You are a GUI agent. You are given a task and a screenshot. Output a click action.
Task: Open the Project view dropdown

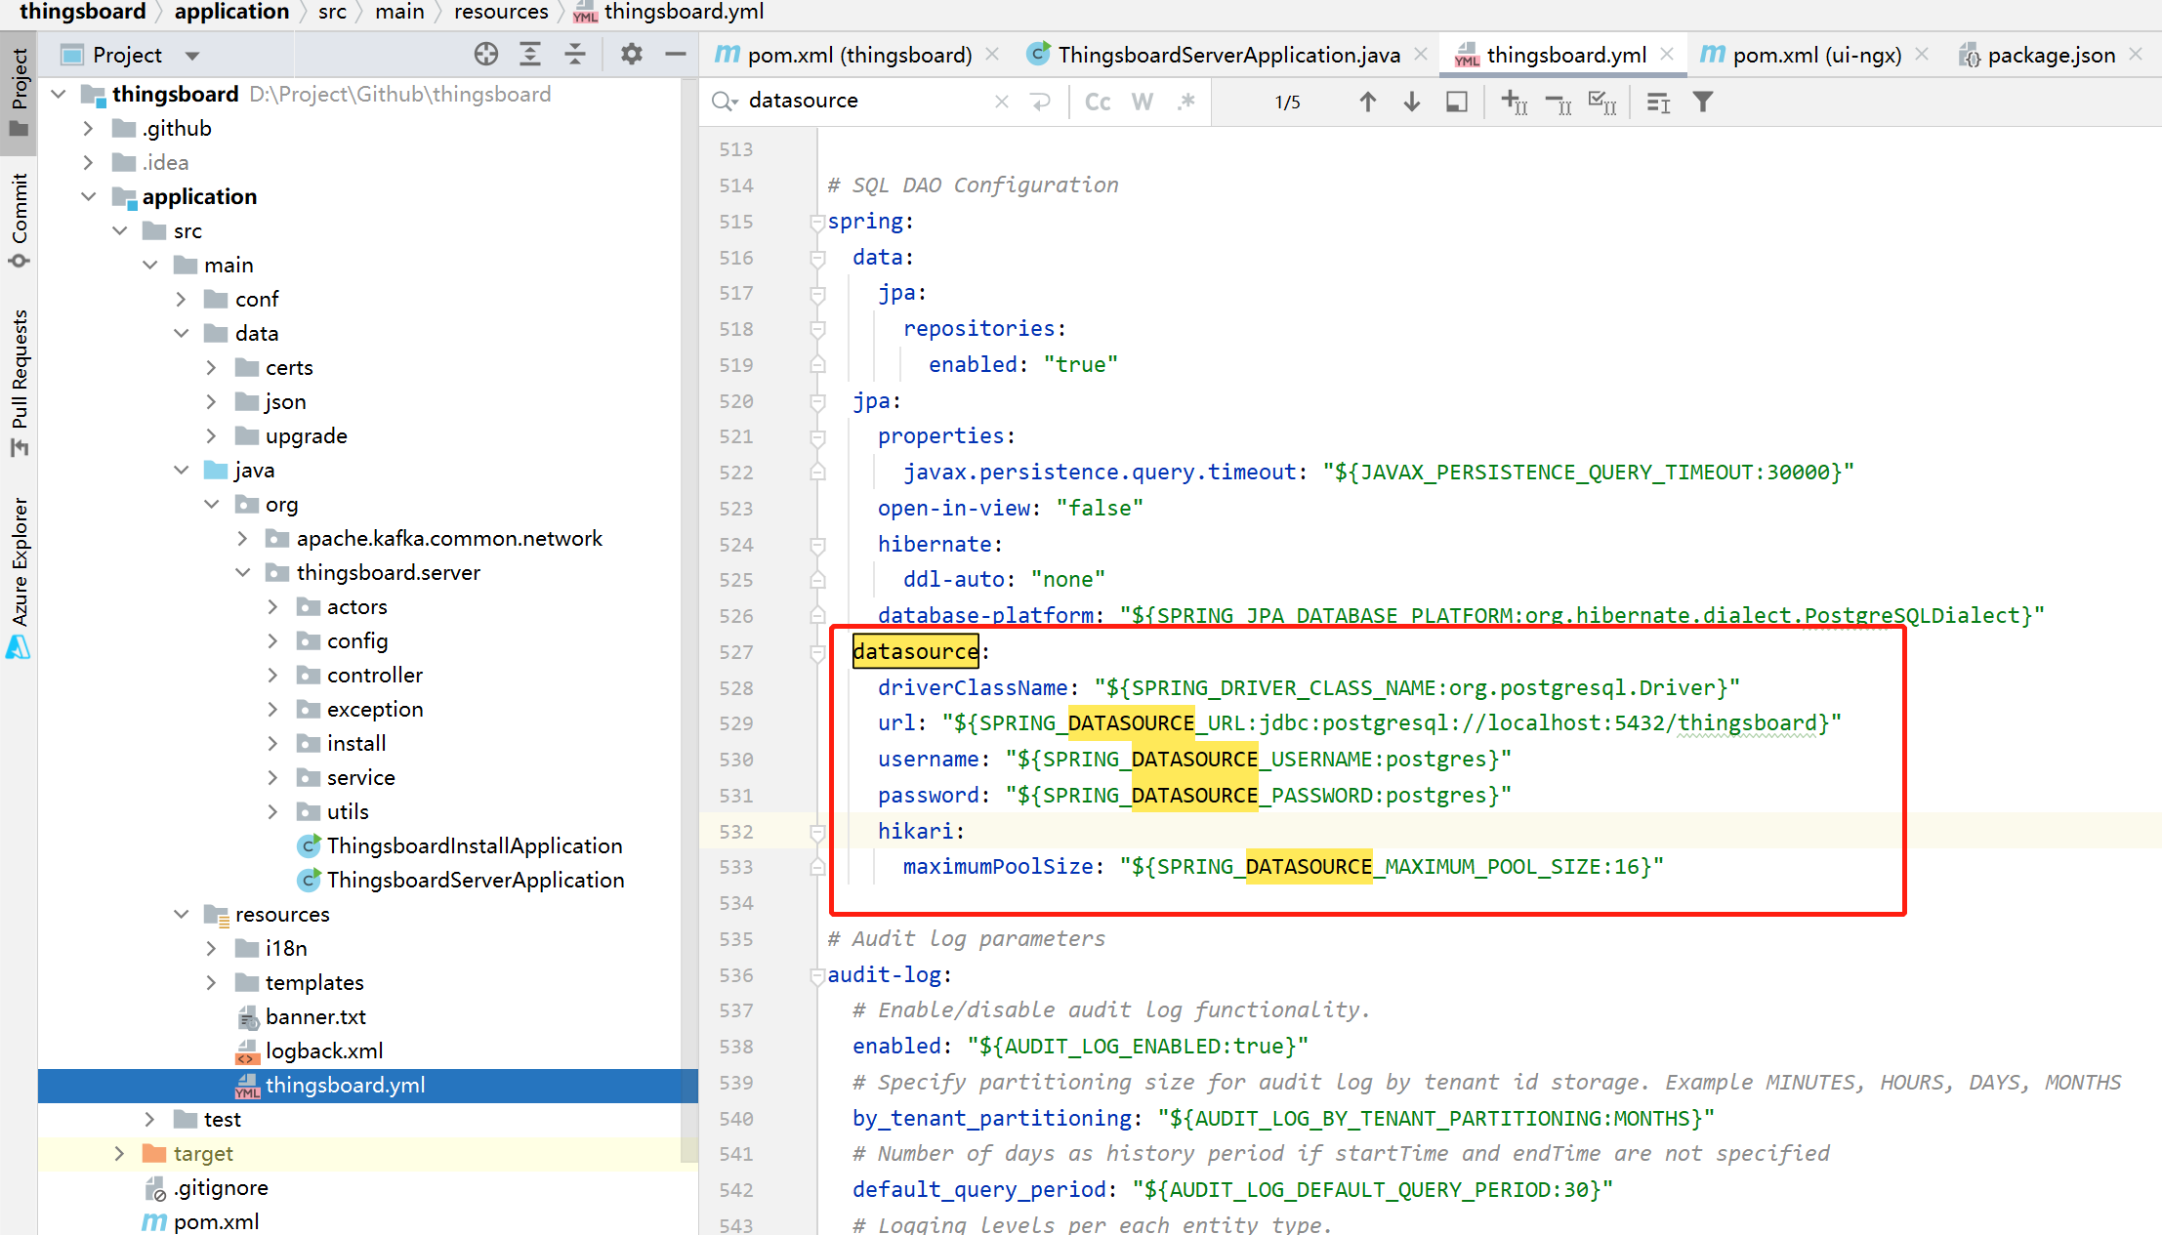(x=192, y=56)
